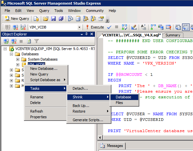The image size is (193, 151).
Task: Click the Change Connection icon
Action: pyautogui.click(x=23, y=27)
